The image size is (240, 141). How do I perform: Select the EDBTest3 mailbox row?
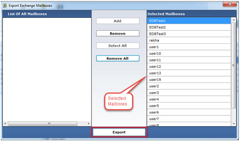click(189, 34)
